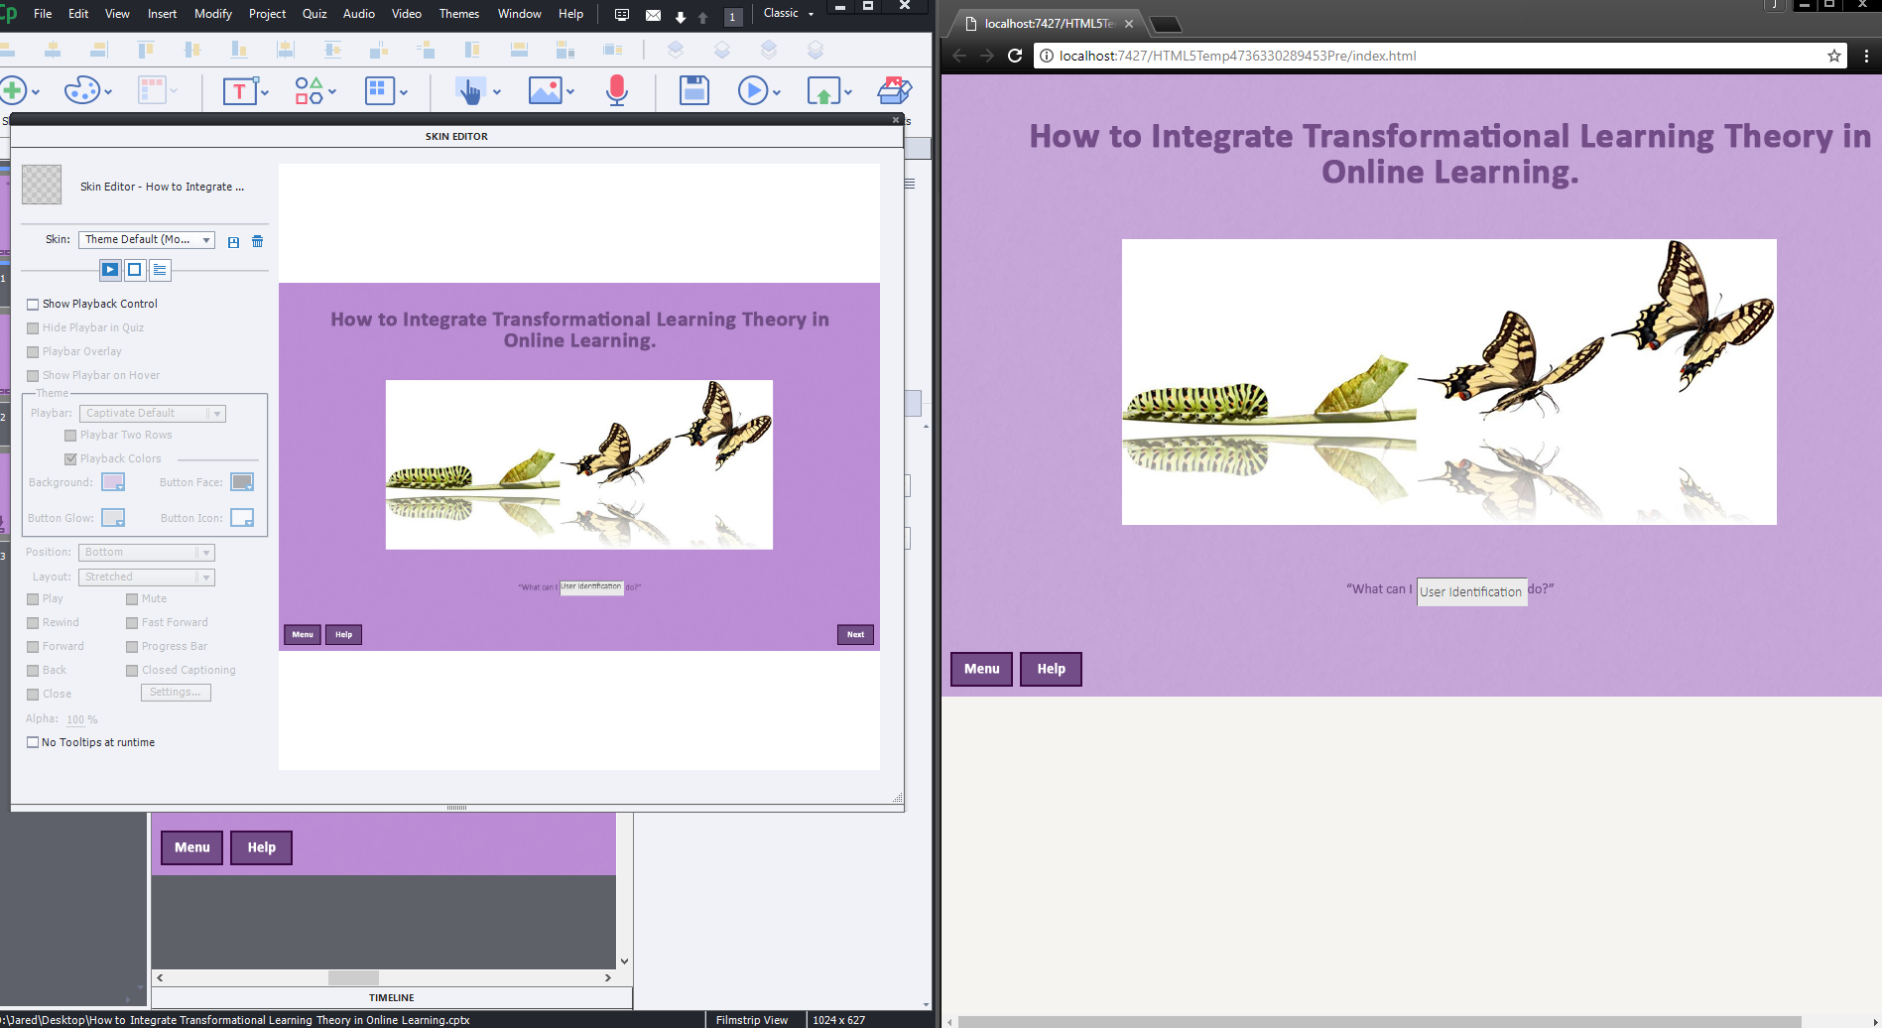Bookmark page with the star icon

click(x=1834, y=56)
